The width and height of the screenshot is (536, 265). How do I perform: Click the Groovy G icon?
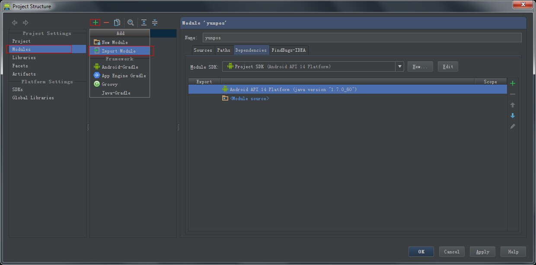97,84
